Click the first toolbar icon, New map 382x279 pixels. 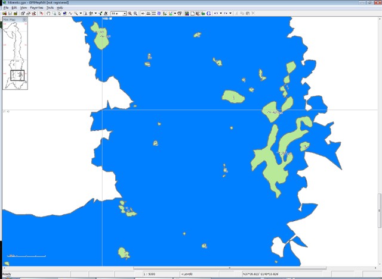pyautogui.click(x=5, y=13)
